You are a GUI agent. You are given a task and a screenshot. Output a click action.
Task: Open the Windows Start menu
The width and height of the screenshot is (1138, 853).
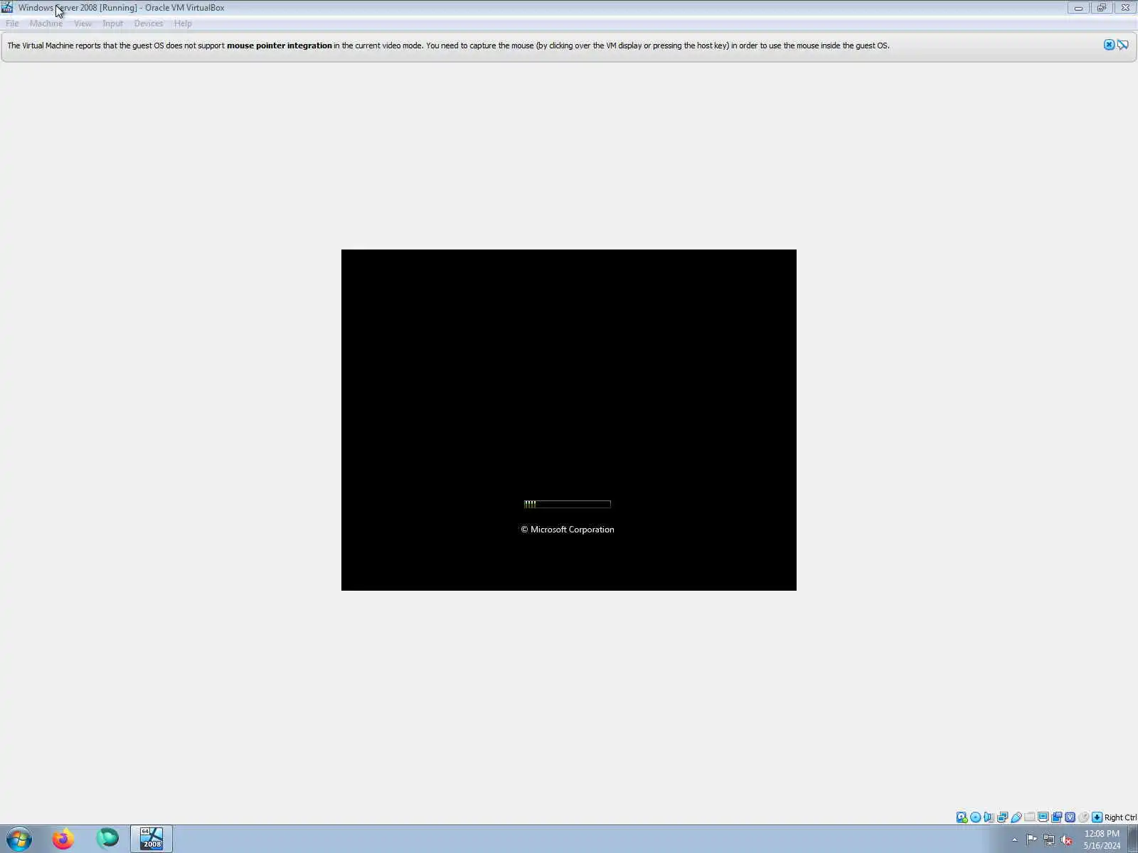click(19, 839)
